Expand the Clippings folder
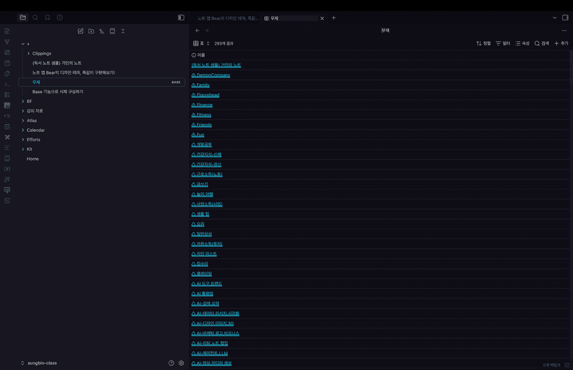573x370 pixels. point(29,54)
